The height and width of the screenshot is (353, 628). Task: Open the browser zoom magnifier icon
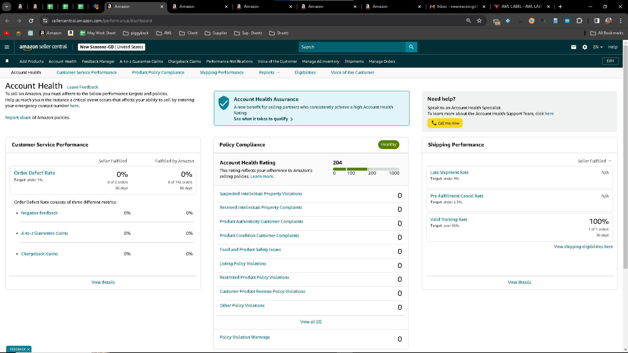coord(468,21)
